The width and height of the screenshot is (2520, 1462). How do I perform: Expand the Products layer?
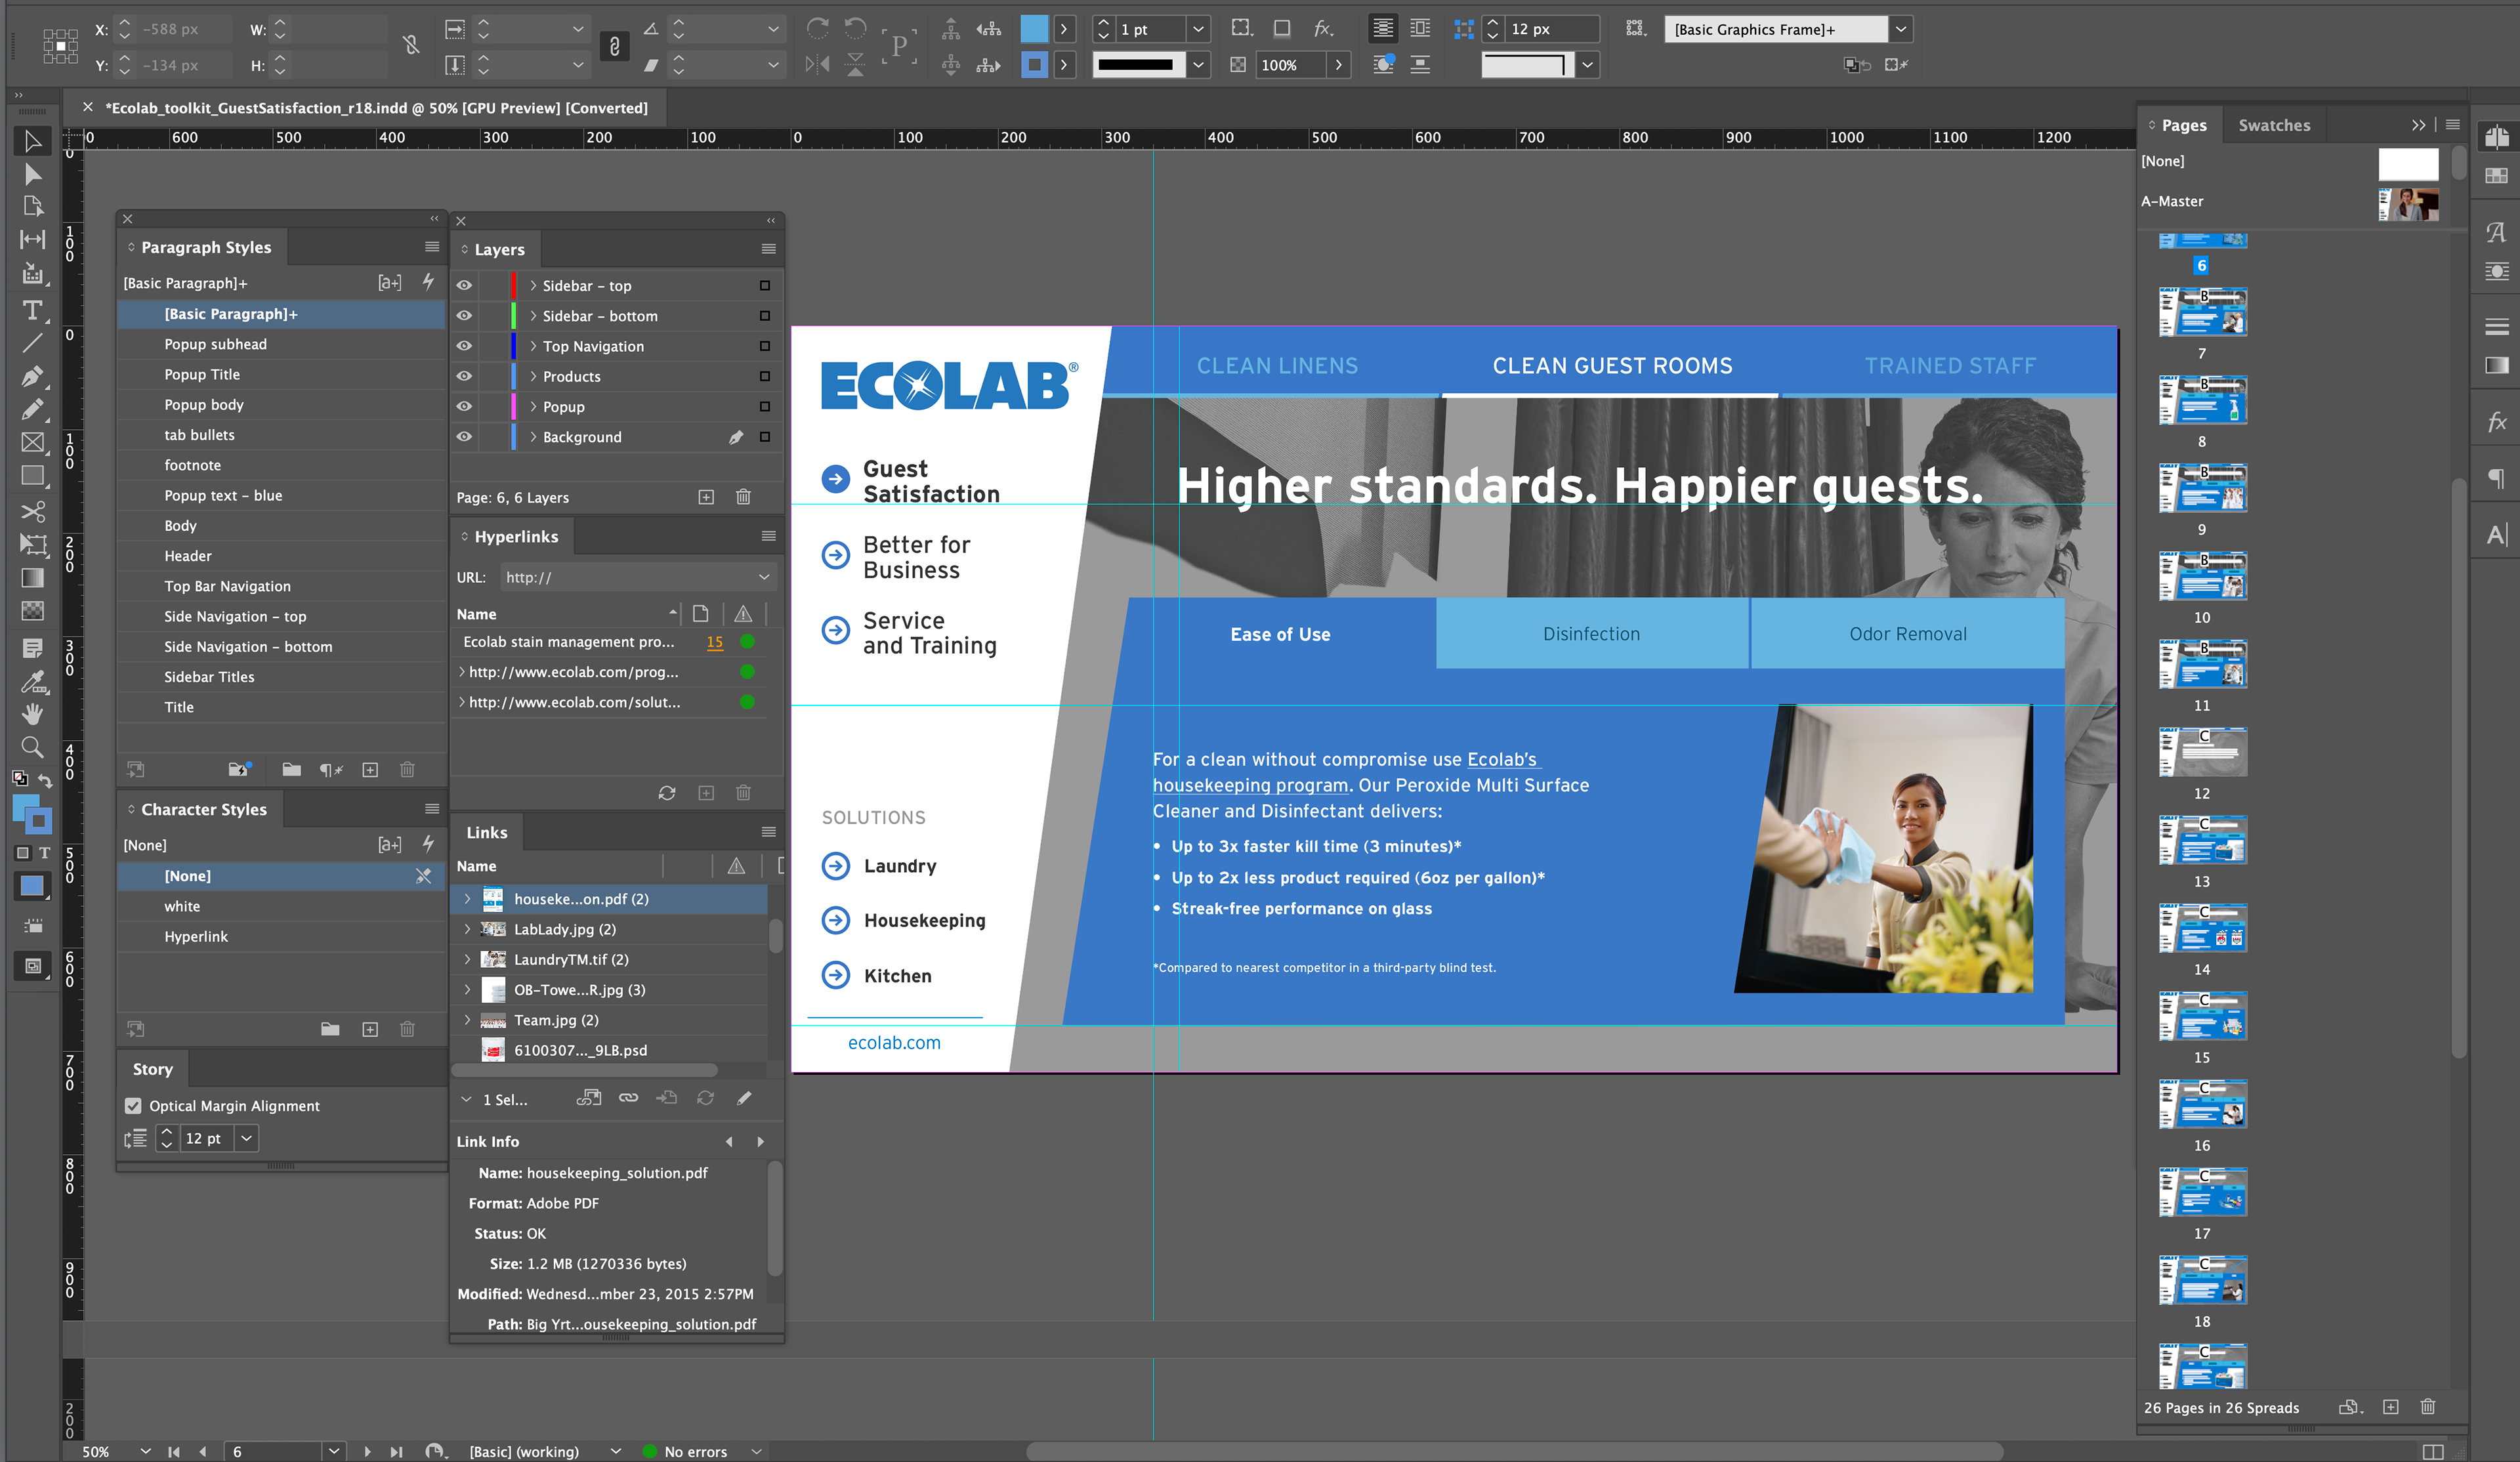pos(533,377)
